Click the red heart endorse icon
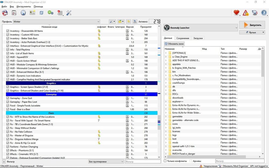 pos(236,13)
